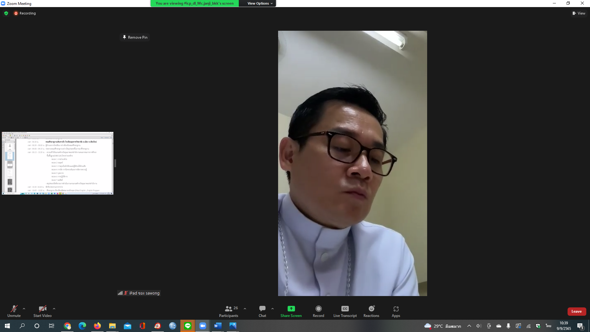
Task: Click the viewing screen share banner
Action: (195, 3)
